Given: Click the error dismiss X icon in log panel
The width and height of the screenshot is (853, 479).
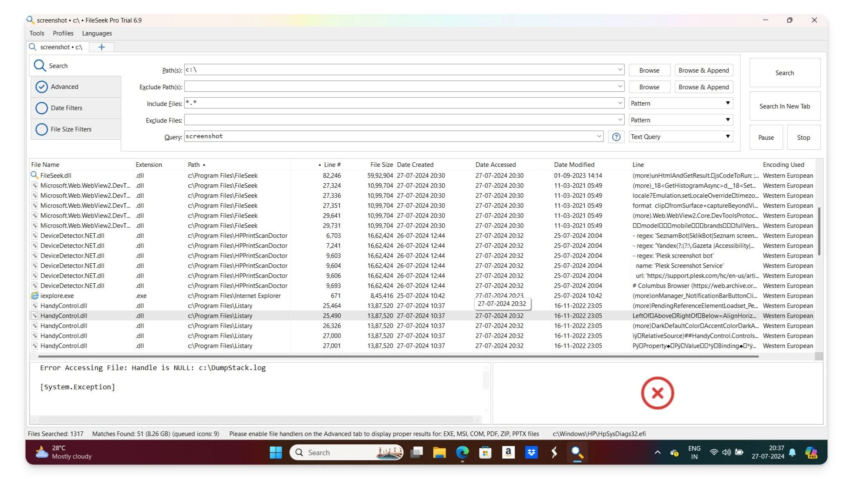Looking at the screenshot, I should pyautogui.click(x=657, y=392).
